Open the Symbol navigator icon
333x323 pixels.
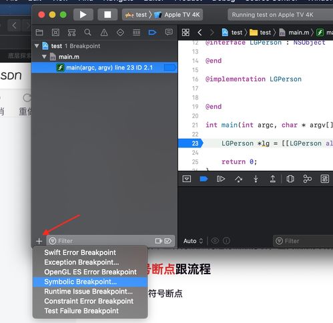pos(71,33)
